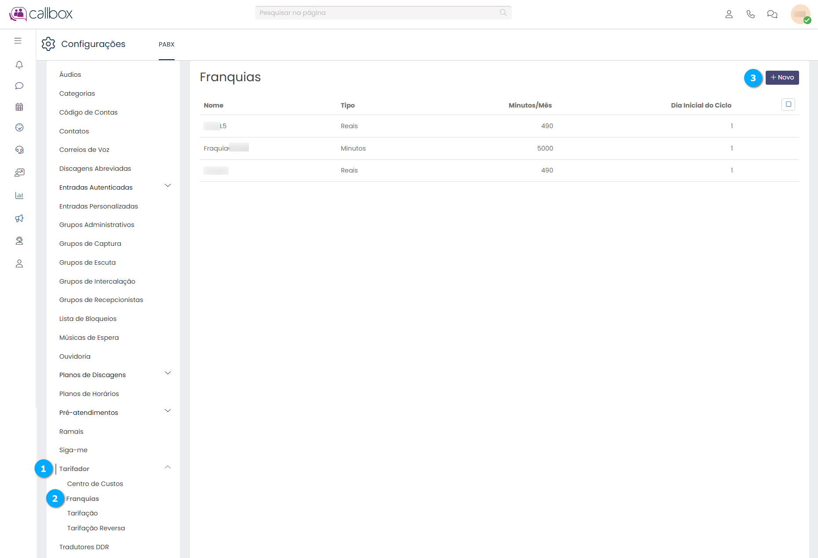818x558 pixels.
Task: Expand Entradas Autenticadas submenu
Action: (x=168, y=186)
